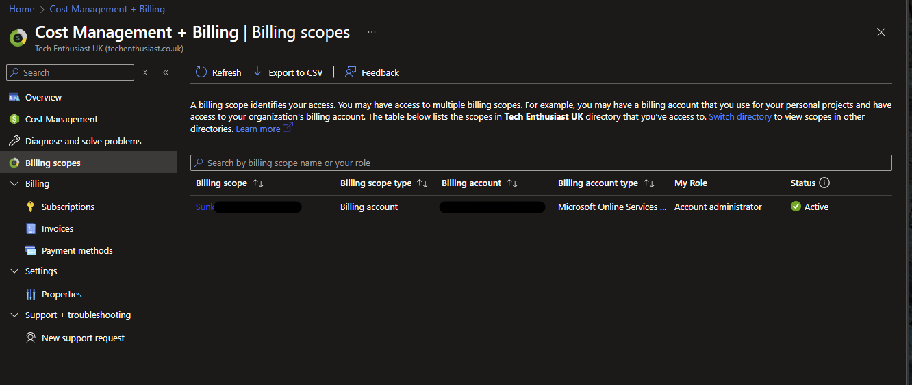Close the Billing scopes blade
912x385 pixels.
pyautogui.click(x=881, y=32)
